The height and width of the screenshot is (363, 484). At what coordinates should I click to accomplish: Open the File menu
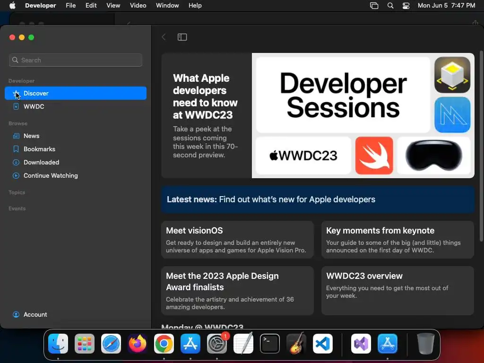point(71,6)
